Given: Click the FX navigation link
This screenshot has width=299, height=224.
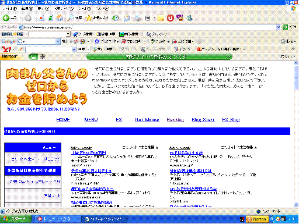Looking at the screenshot, I should (x=119, y=120).
